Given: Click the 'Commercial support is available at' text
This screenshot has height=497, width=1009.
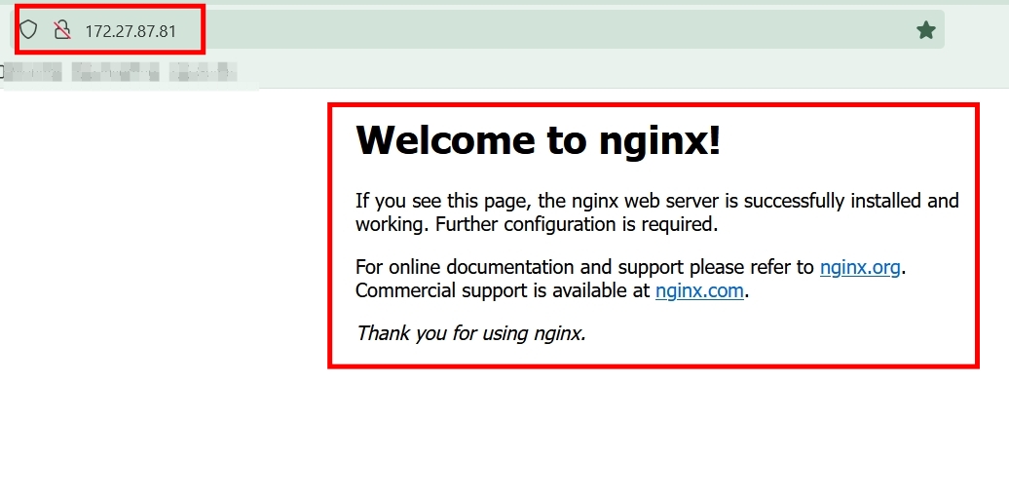Looking at the screenshot, I should (x=503, y=290).
